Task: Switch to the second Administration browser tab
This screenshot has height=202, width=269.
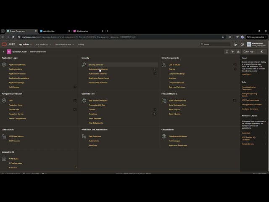Action: click(88, 31)
